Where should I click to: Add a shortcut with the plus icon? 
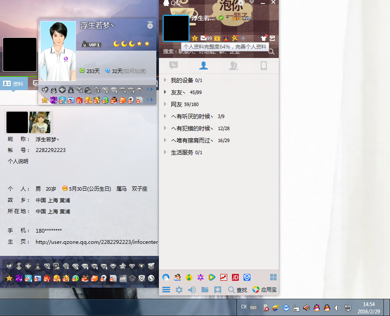(x=243, y=38)
